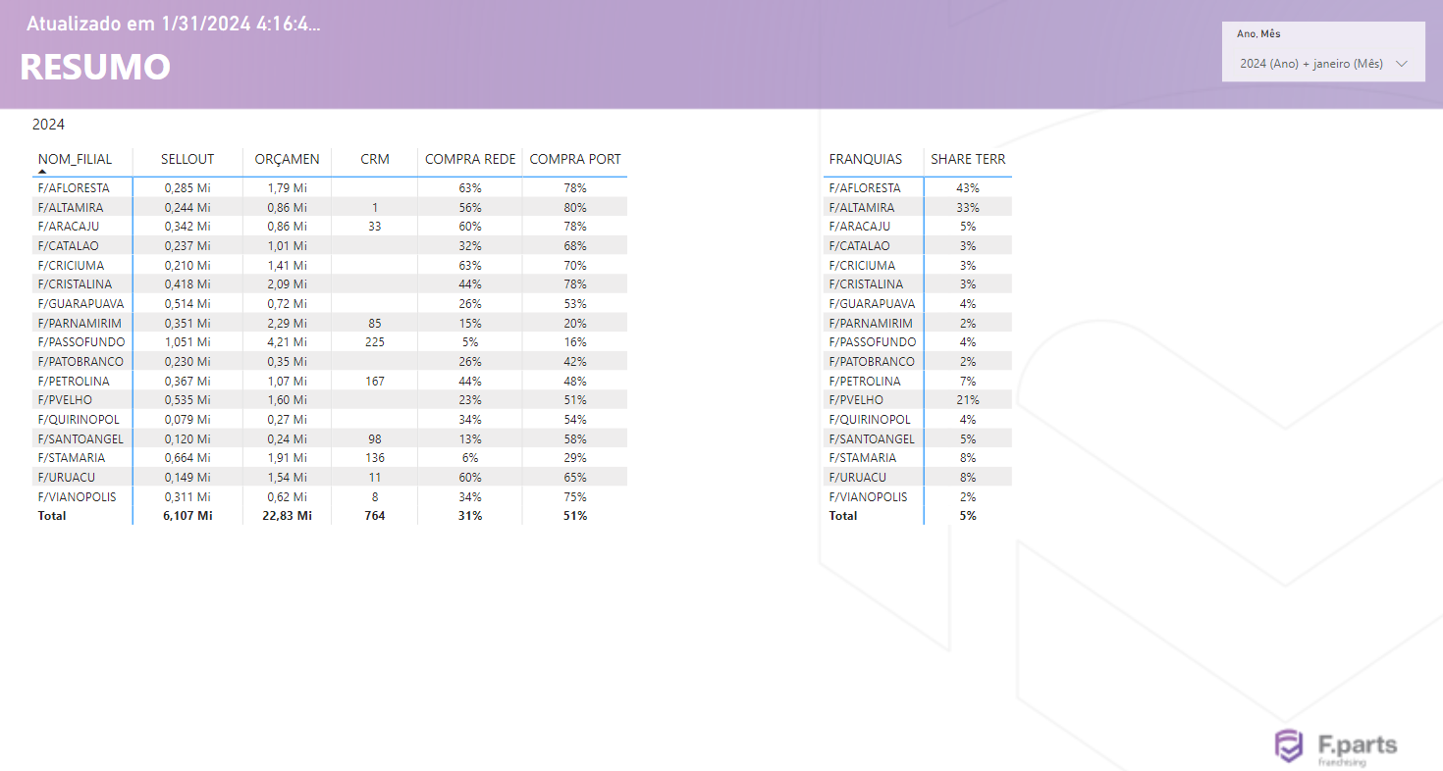Click total sellout value 6,107 Mi

[x=187, y=515]
